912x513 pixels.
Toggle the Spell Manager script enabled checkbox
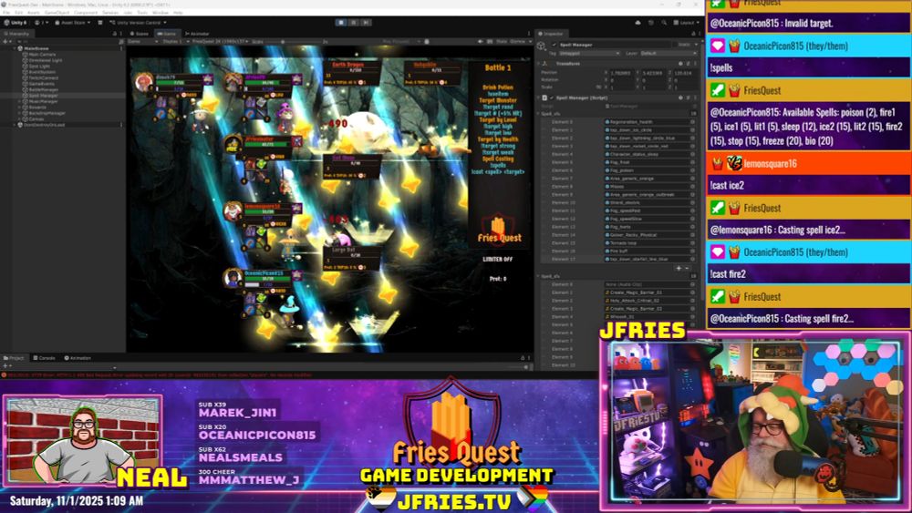[552, 97]
